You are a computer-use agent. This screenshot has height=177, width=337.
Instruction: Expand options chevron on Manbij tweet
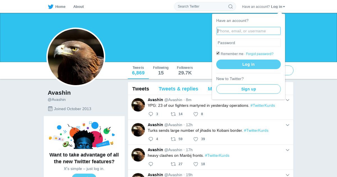(x=287, y=150)
